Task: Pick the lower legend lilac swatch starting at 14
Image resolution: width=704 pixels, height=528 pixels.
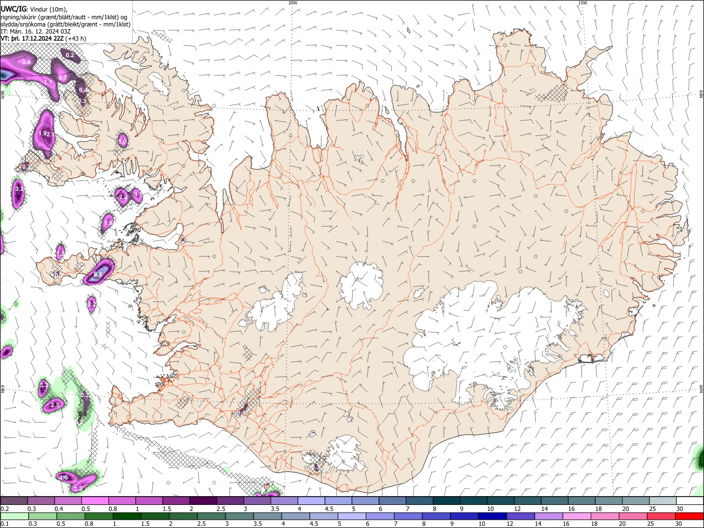Action: (548, 516)
